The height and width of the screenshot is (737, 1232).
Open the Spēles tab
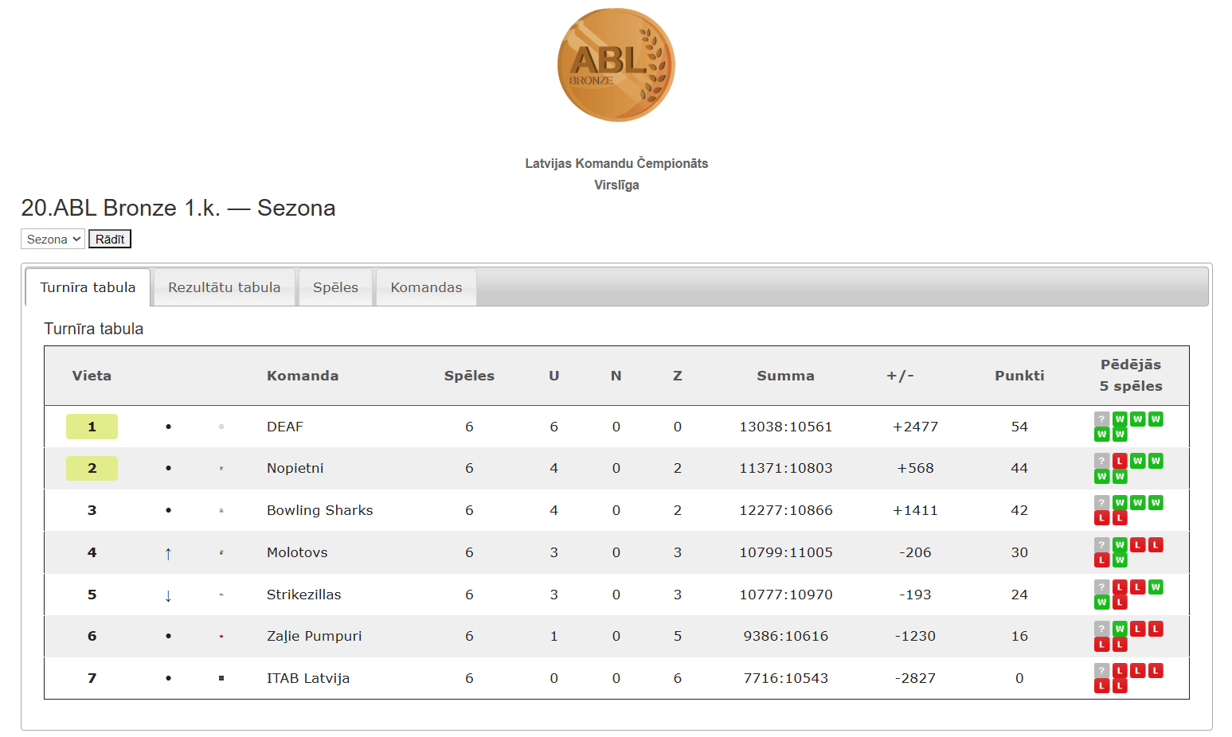(x=335, y=287)
